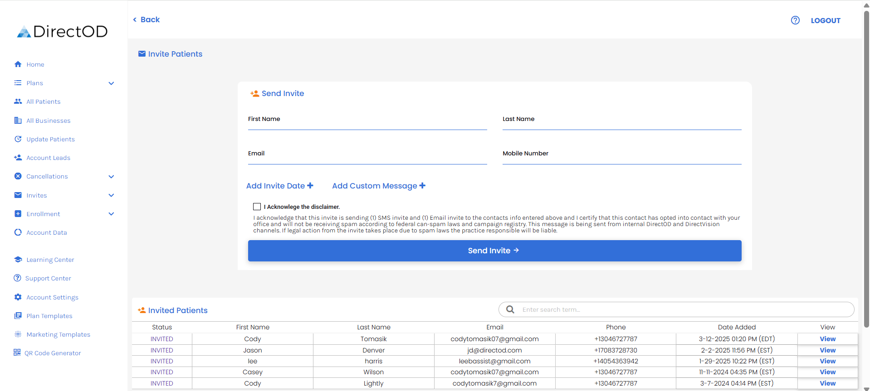Check the acknowledge disclaimer checkbox
This screenshot has height=391, width=870.
click(x=257, y=207)
